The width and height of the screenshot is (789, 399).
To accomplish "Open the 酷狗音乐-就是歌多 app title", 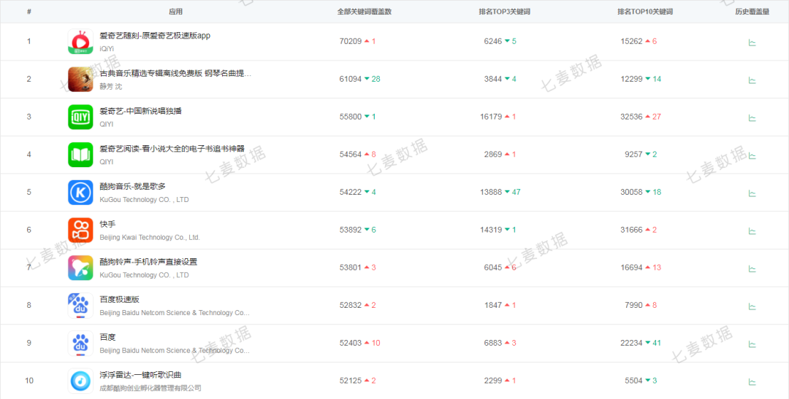I will coord(133,187).
